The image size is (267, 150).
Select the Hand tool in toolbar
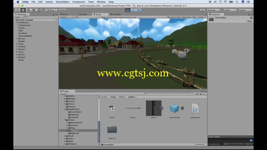pyautogui.click(x=18, y=10)
